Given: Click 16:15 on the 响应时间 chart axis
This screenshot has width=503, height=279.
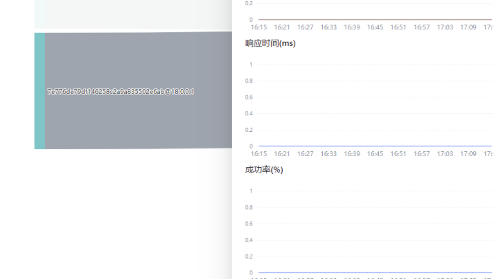Looking at the screenshot, I should pyautogui.click(x=259, y=154).
